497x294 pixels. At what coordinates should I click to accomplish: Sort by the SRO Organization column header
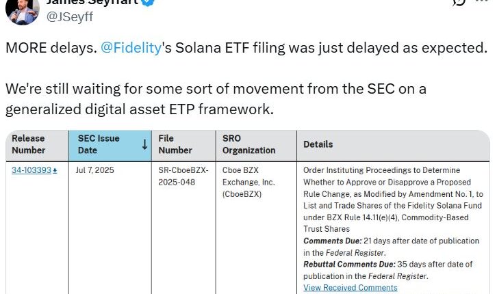tap(248, 144)
